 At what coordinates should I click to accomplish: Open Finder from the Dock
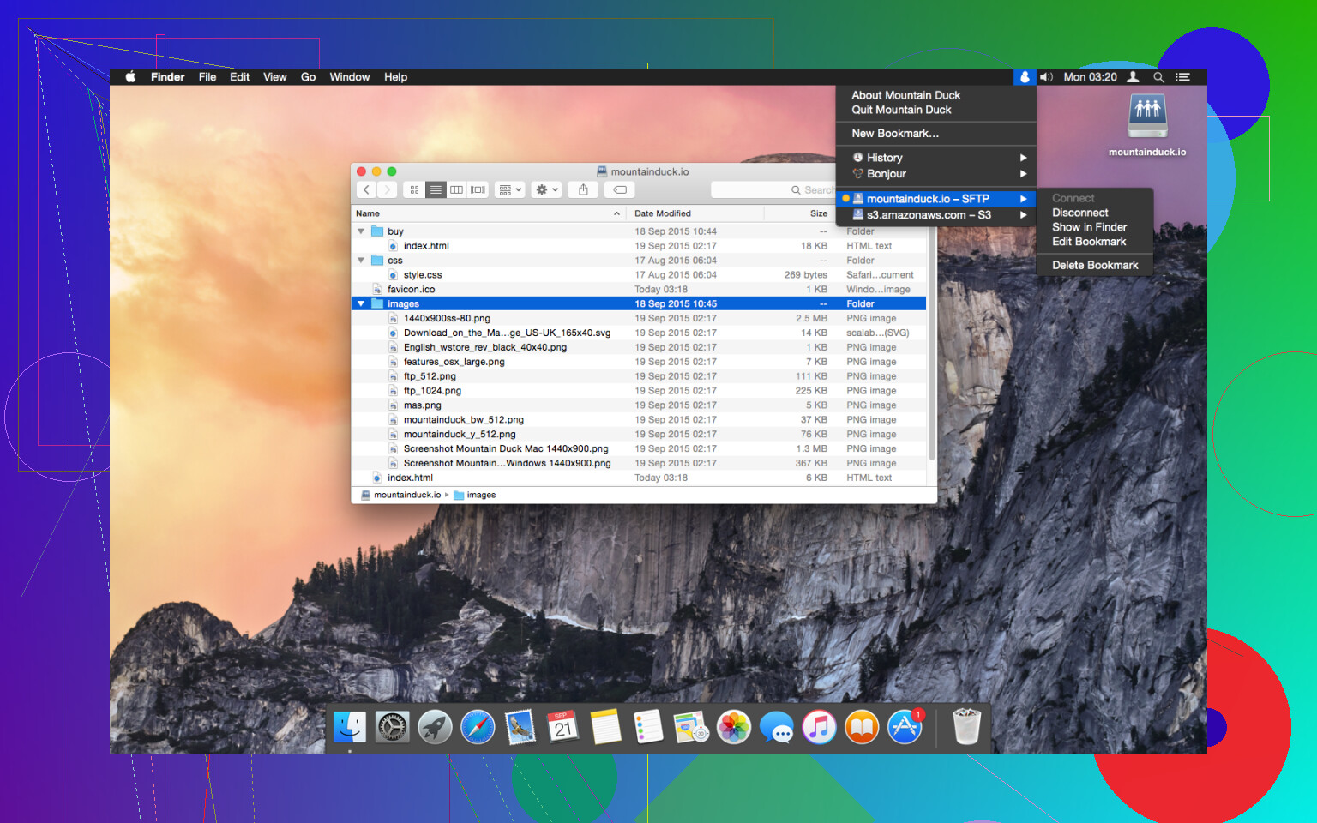(350, 728)
